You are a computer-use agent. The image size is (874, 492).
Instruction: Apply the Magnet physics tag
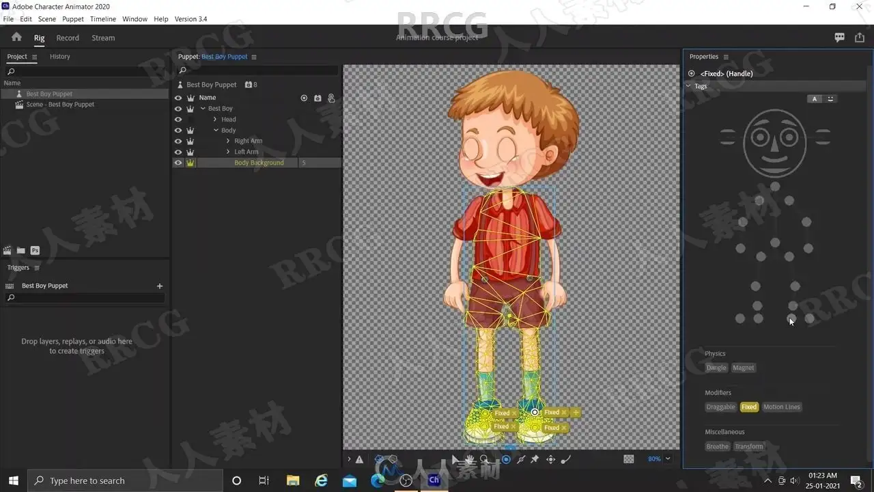[x=744, y=368]
